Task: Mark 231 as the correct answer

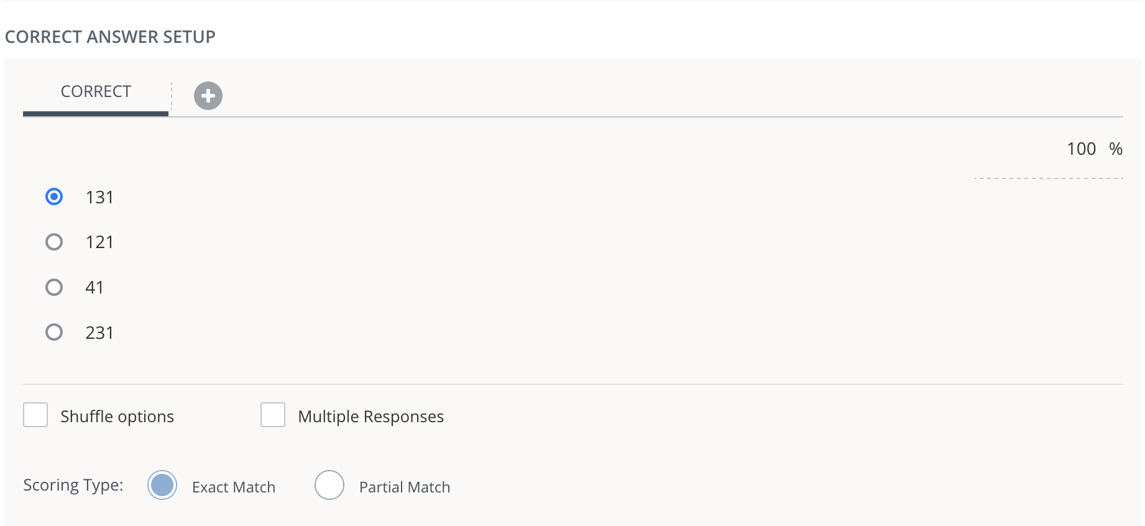Action: point(54,332)
